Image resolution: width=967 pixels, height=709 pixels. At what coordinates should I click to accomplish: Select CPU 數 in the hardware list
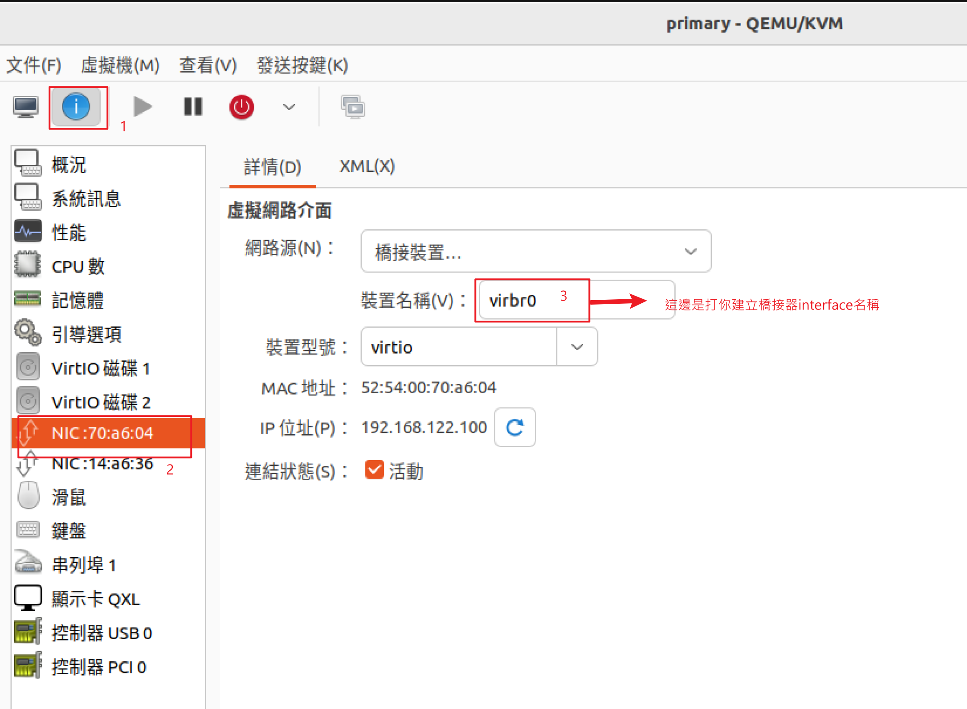pyautogui.click(x=78, y=266)
